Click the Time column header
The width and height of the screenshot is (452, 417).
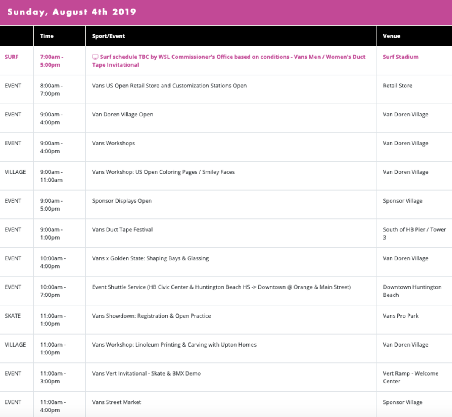(47, 36)
